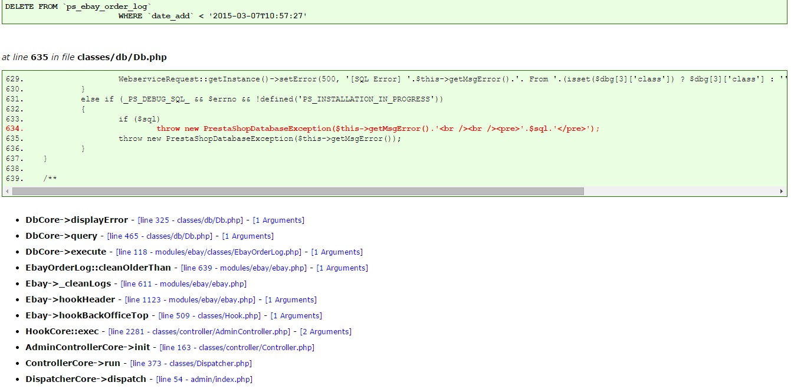Image resolution: width=791 pixels, height=392 pixels.
Task: Open the DbCore->displayError line 325 link
Action: coord(191,220)
